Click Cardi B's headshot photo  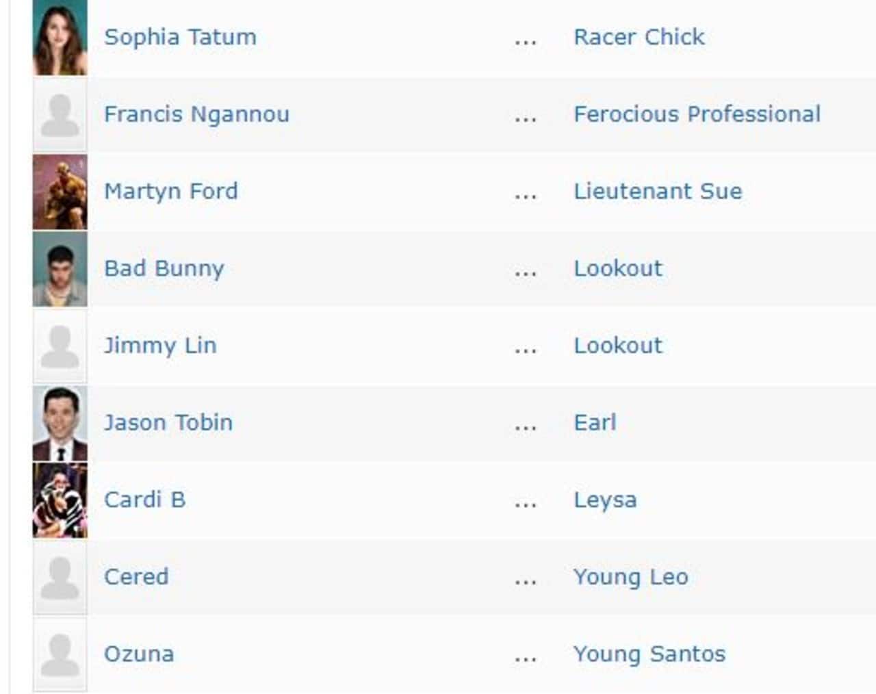click(60, 500)
